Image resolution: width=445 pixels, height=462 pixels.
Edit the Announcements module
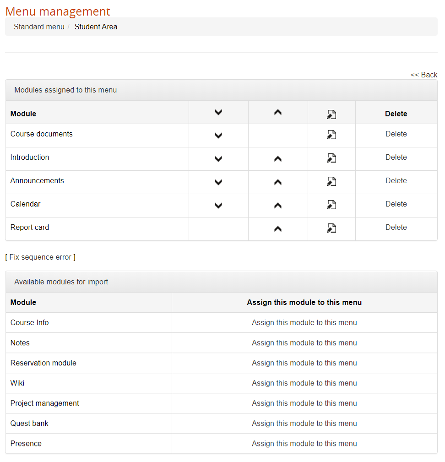tap(331, 181)
